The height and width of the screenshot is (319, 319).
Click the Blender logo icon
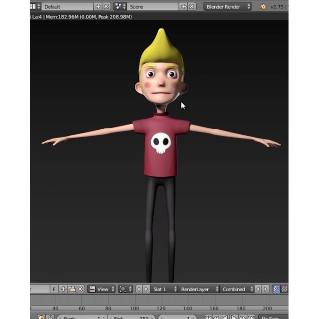click(x=263, y=6)
